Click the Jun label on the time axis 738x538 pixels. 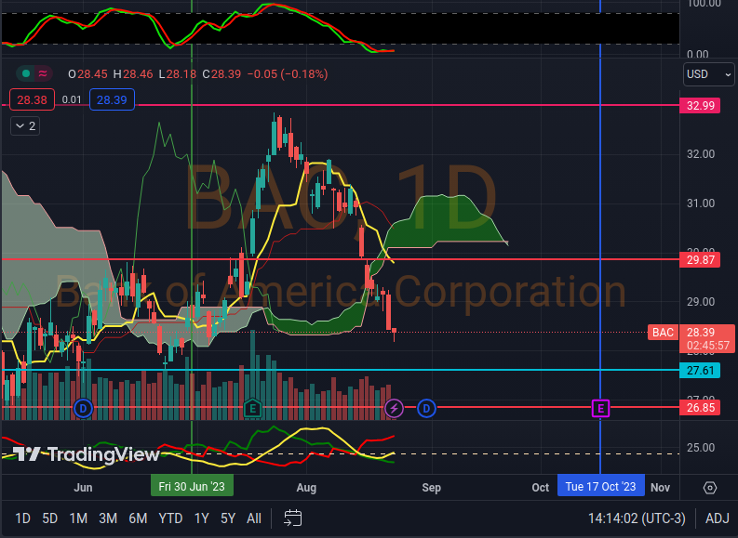pyautogui.click(x=83, y=488)
